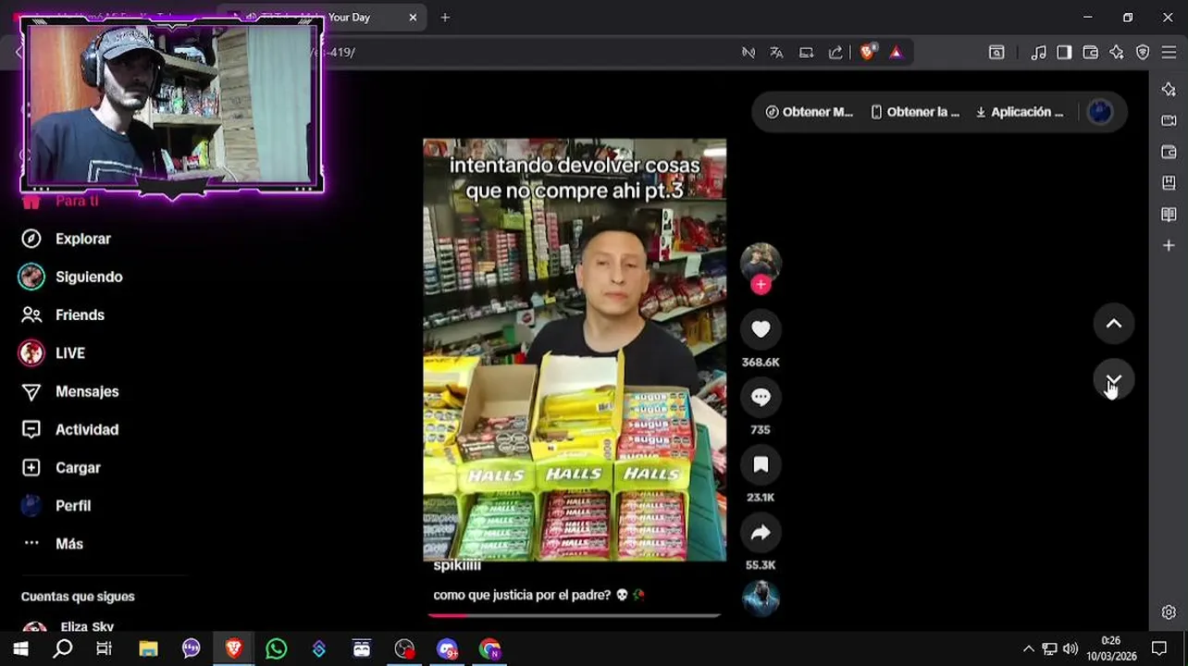Open Leo AI sparkle icon in toolbar

(x=1117, y=53)
